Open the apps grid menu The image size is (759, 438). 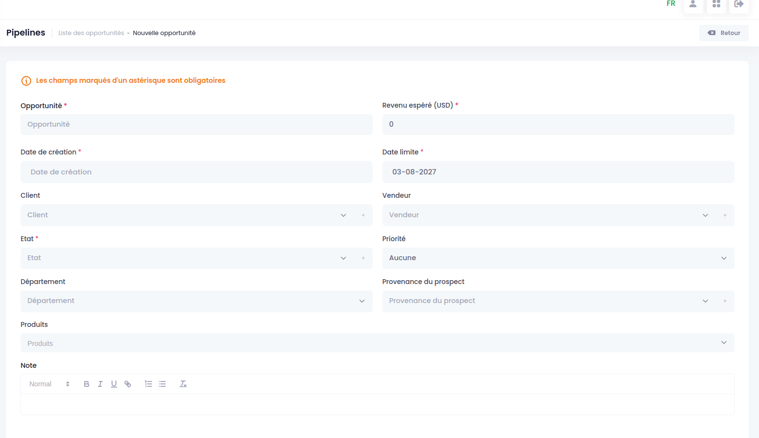pos(716,4)
